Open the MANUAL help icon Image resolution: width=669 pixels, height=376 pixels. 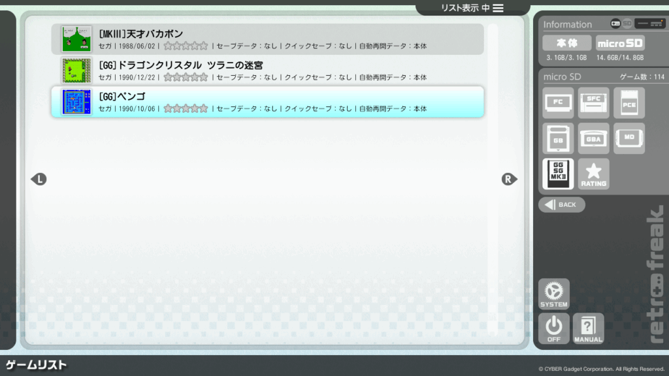(588, 328)
